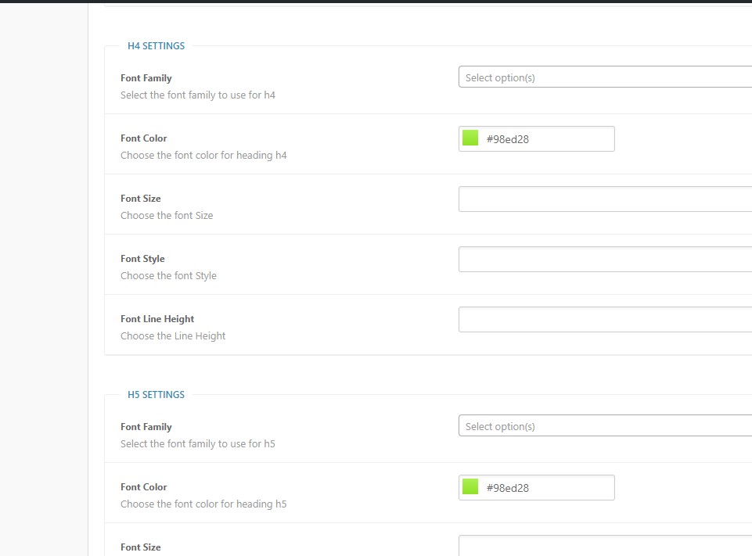The width and height of the screenshot is (752, 556).
Task: Focus the H5 Font Size input
Action: click(604, 546)
